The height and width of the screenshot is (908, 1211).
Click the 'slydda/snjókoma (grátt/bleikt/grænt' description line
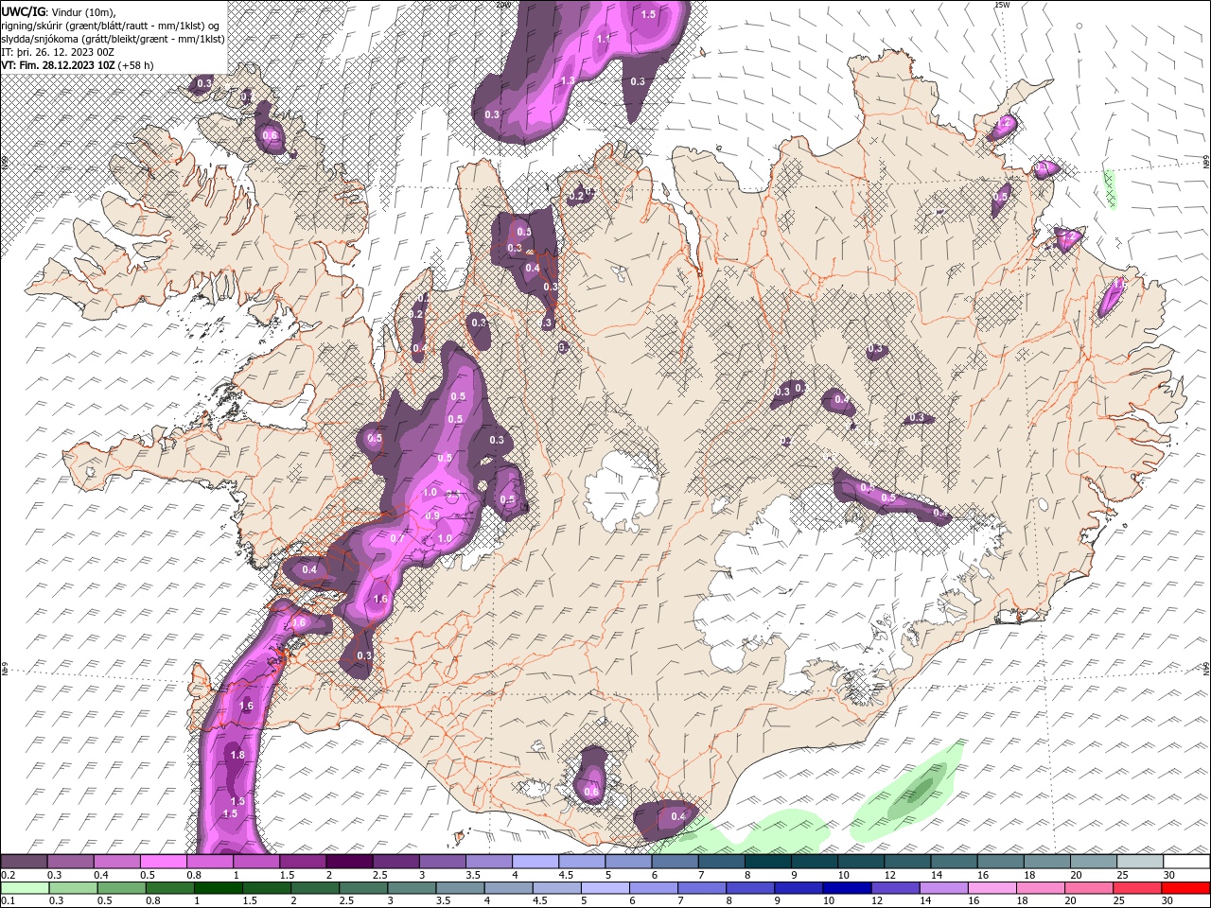(113, 39)
